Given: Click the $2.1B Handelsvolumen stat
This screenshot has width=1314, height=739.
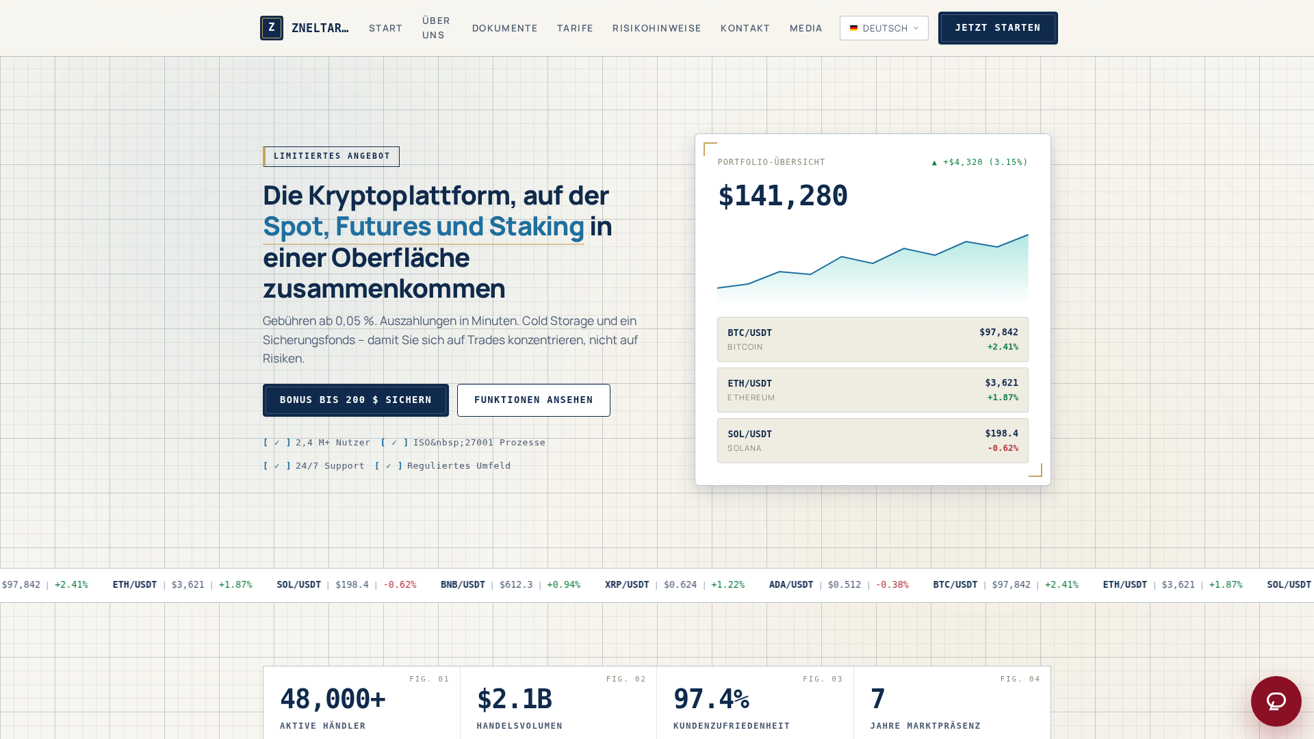Looking at the screenshot, I should (558, 703).
